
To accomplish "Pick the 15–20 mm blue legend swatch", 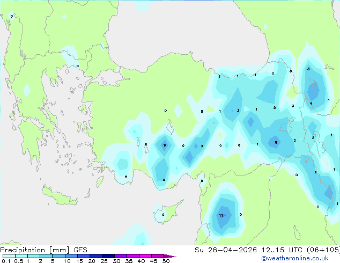I will click(84, 256).
